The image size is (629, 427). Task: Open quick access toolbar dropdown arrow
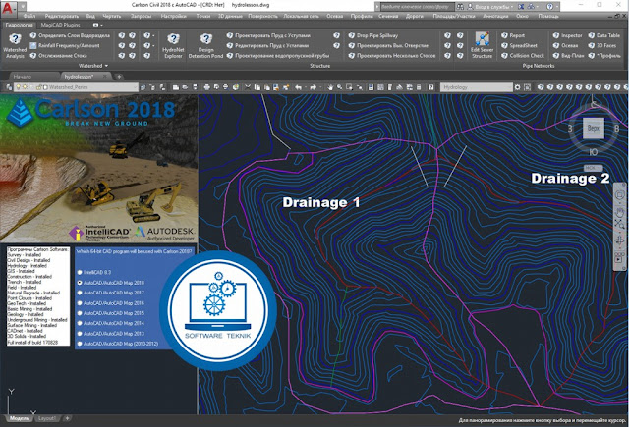(23, 7)
